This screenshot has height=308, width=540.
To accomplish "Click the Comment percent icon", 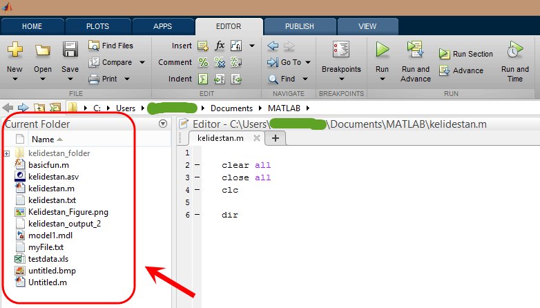I will click(x=203, y=62).
